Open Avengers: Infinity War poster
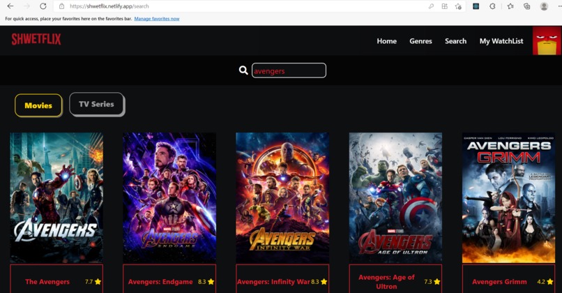Image resolution: width=562 pixels, height=293 pixels. (282, 197)
